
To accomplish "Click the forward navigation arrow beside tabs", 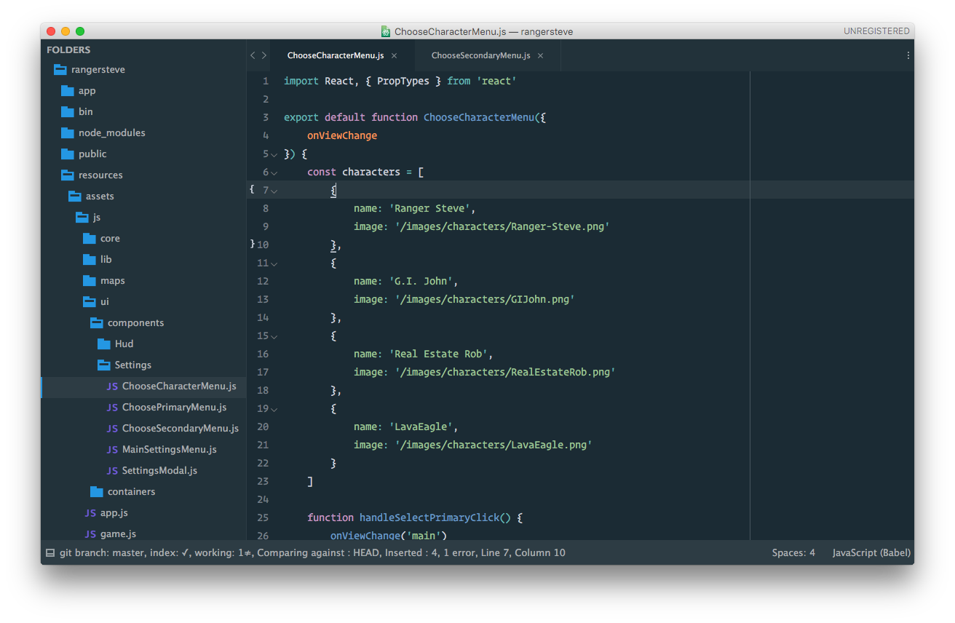I will (x=264, y=55).
